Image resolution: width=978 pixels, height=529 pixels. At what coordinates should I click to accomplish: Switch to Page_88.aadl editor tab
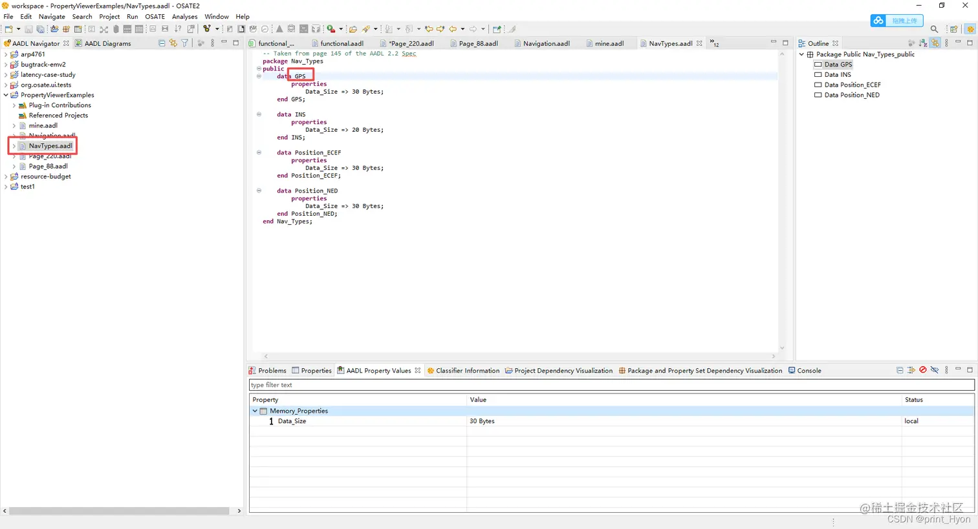[x=474, y=43]
